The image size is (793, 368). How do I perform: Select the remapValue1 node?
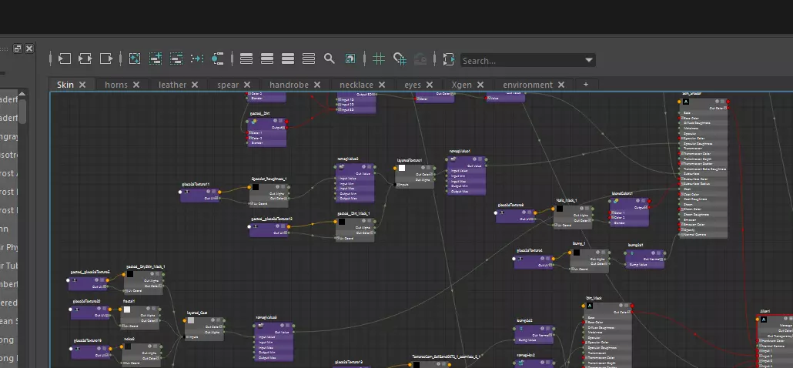click(467, 175)
